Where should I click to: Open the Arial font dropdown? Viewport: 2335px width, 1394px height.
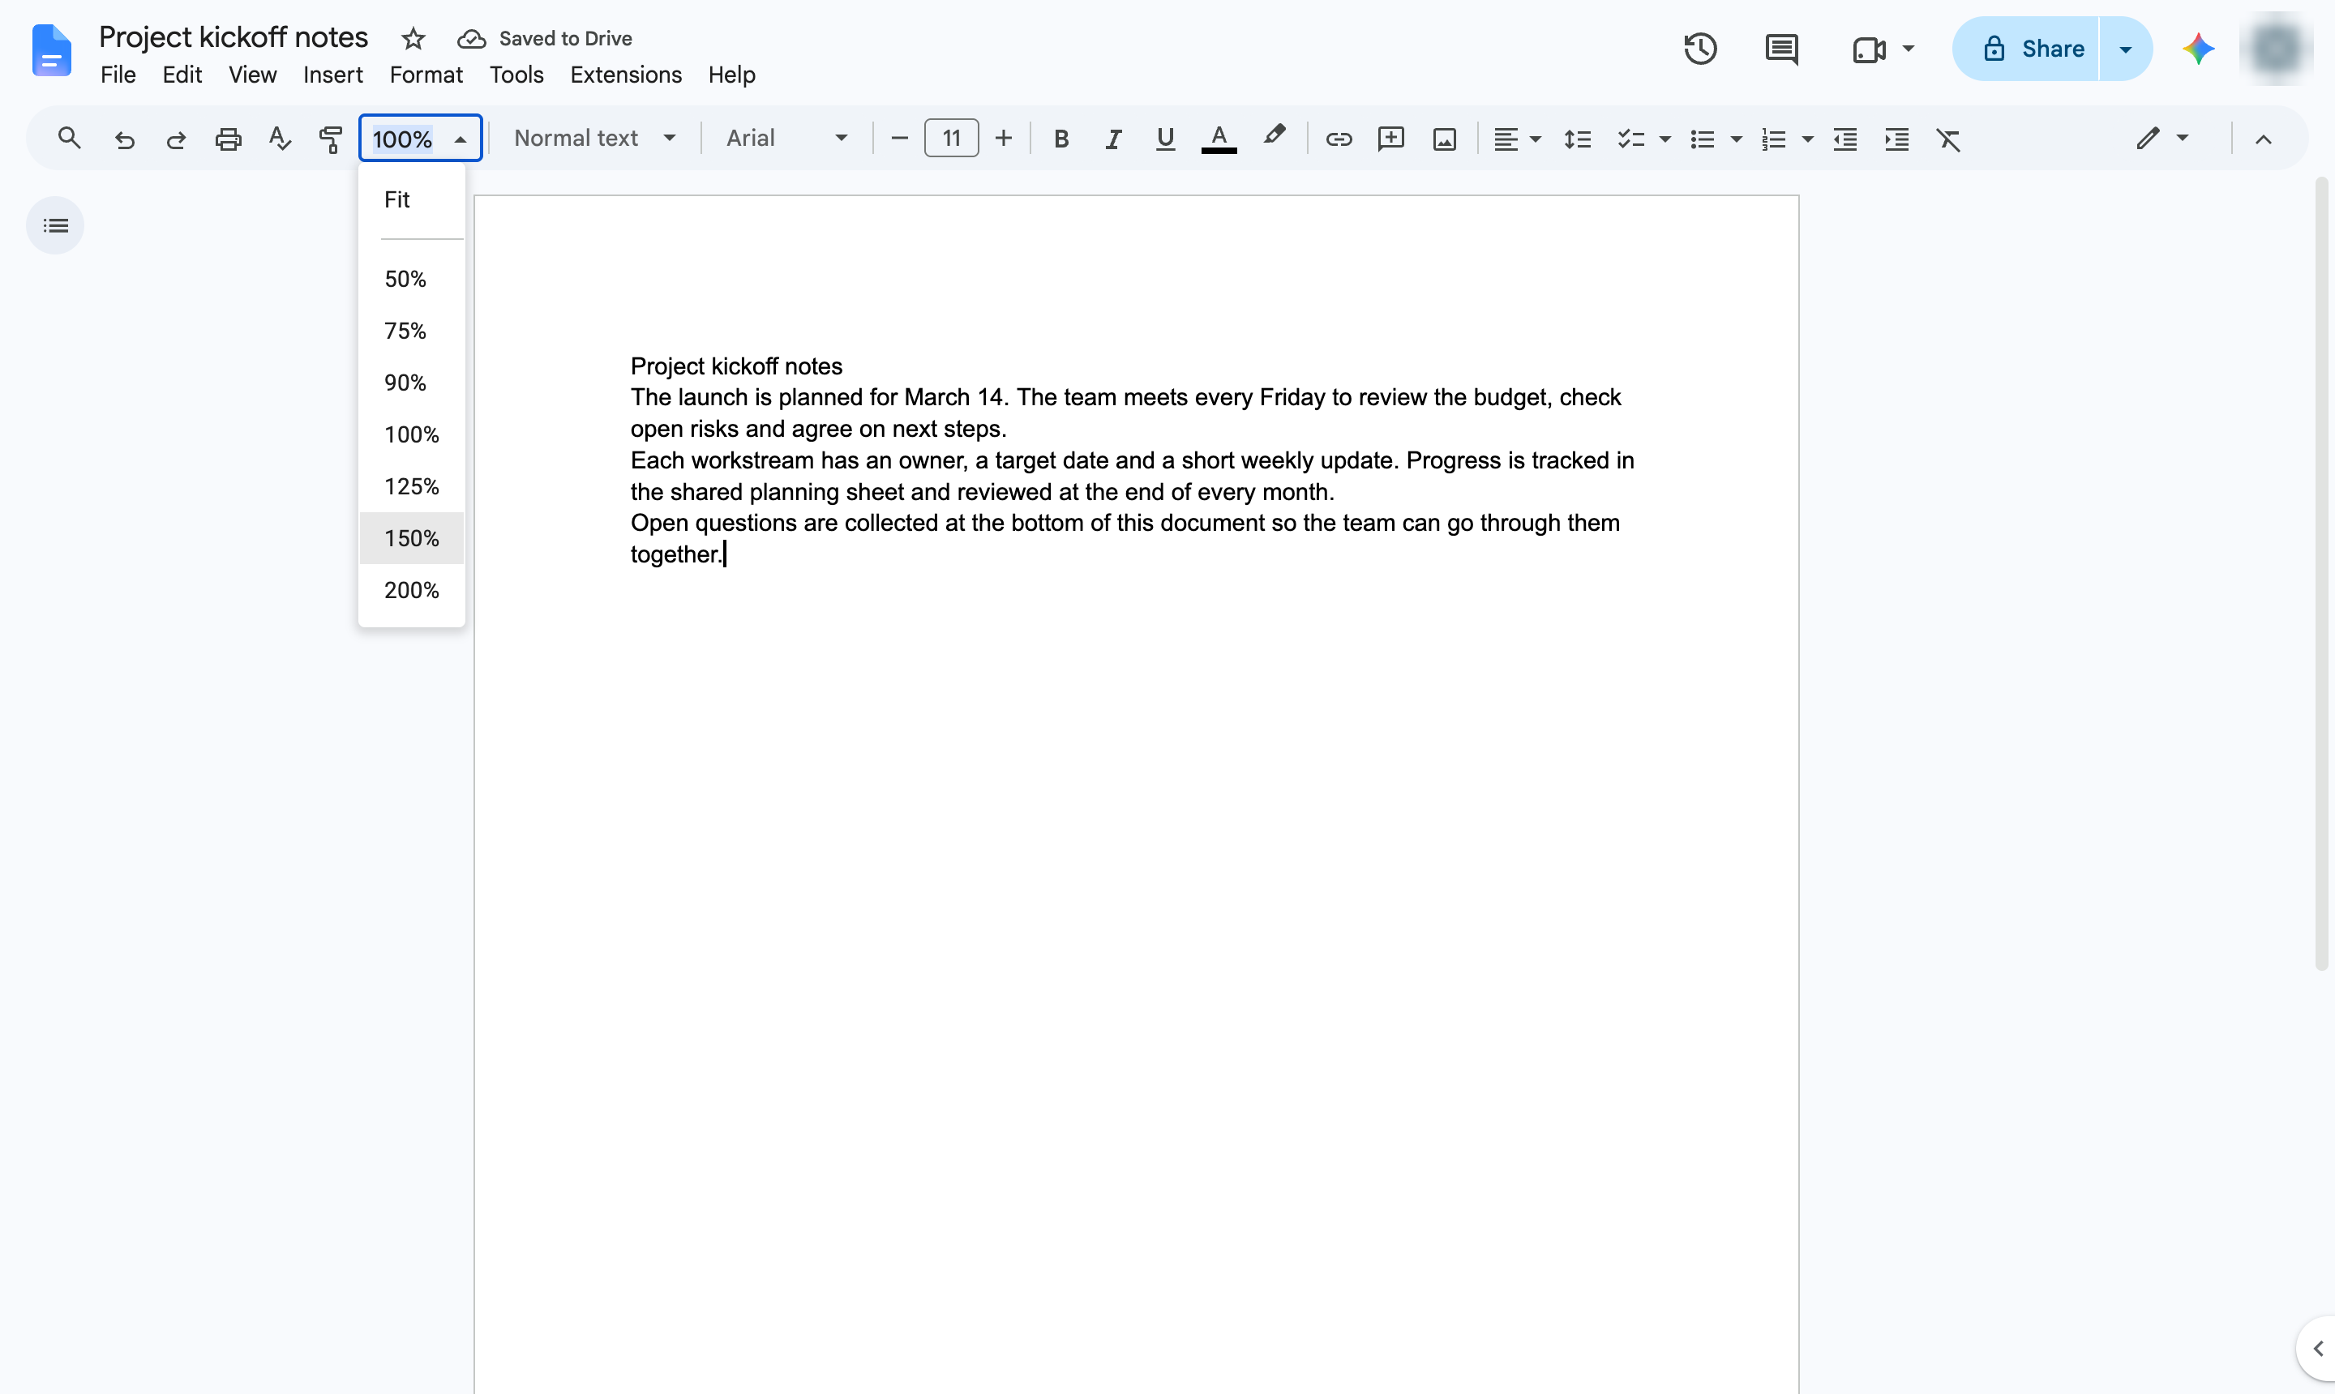[786, 138]
